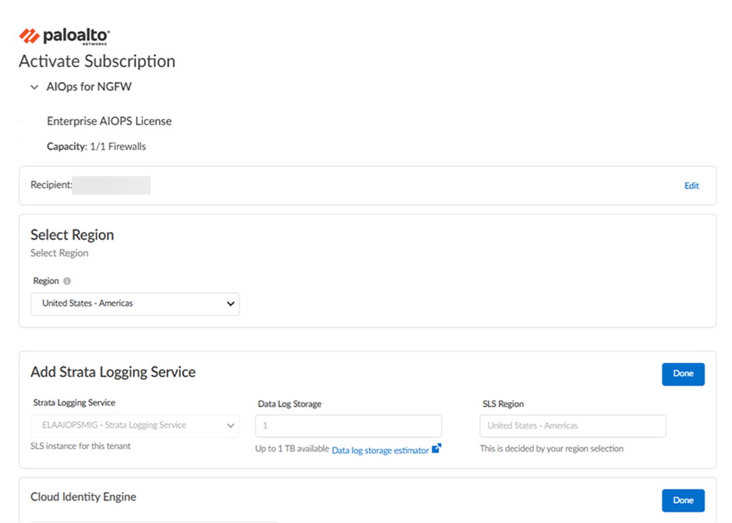Click the Enterprise AIOPS License text
The width and height of the screenshot is (732, 523).
109,122
